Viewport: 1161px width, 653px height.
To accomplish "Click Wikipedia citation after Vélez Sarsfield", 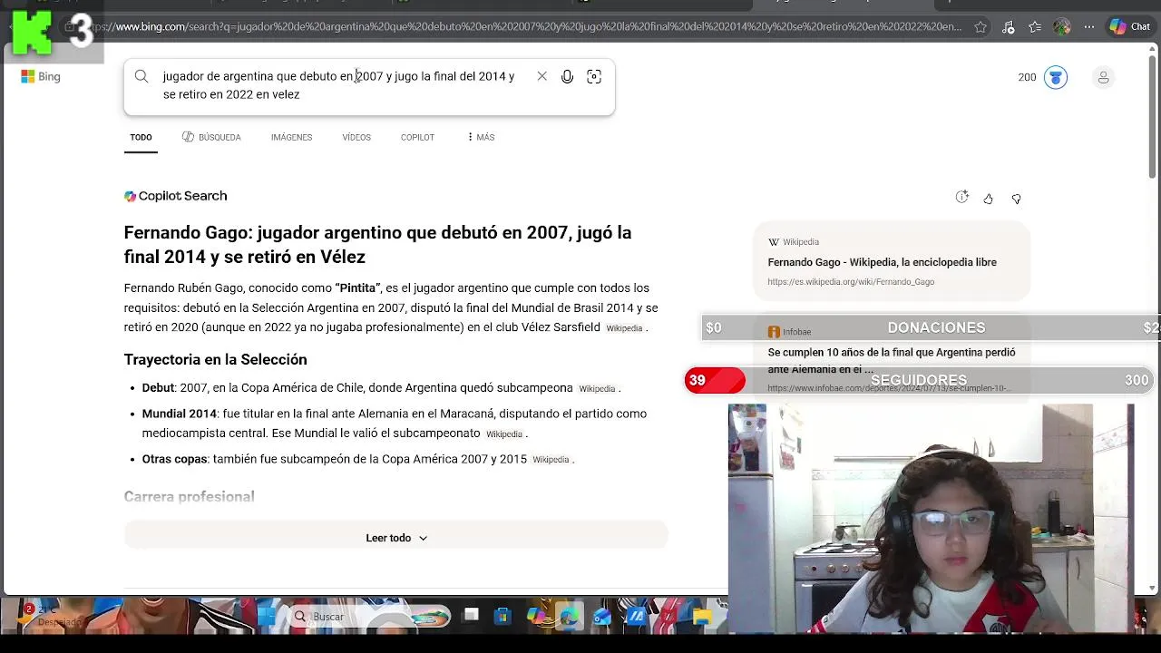I will [624, 328].
